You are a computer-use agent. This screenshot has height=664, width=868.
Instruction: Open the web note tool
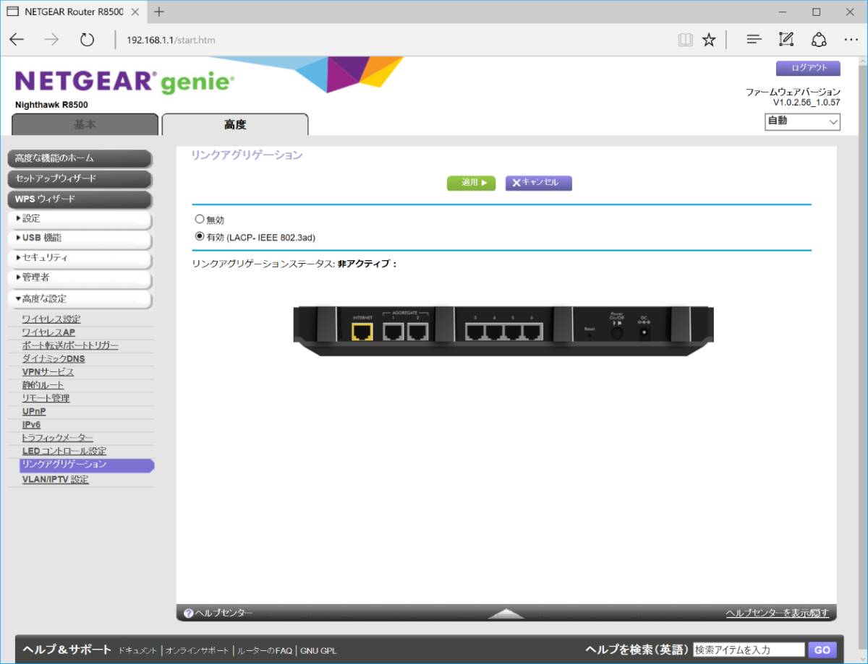[786, 40]
